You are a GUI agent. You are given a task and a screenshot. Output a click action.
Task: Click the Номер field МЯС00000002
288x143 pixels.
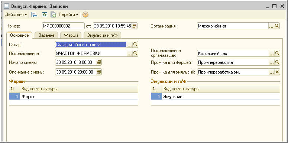coord(63,26)
